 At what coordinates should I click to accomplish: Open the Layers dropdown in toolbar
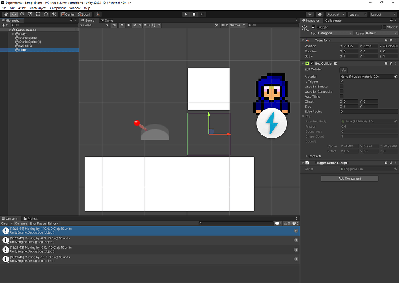click(x=357, y=14)
